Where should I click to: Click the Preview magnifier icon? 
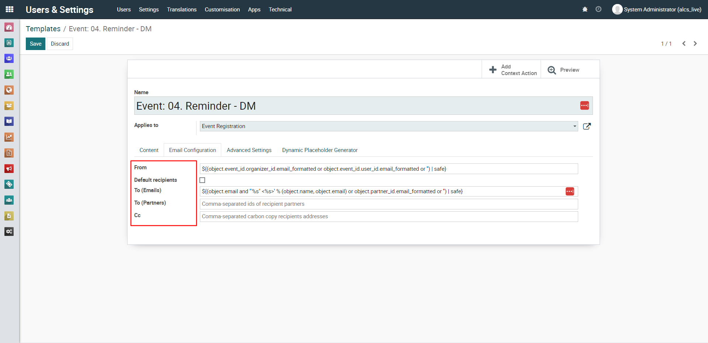552,70
